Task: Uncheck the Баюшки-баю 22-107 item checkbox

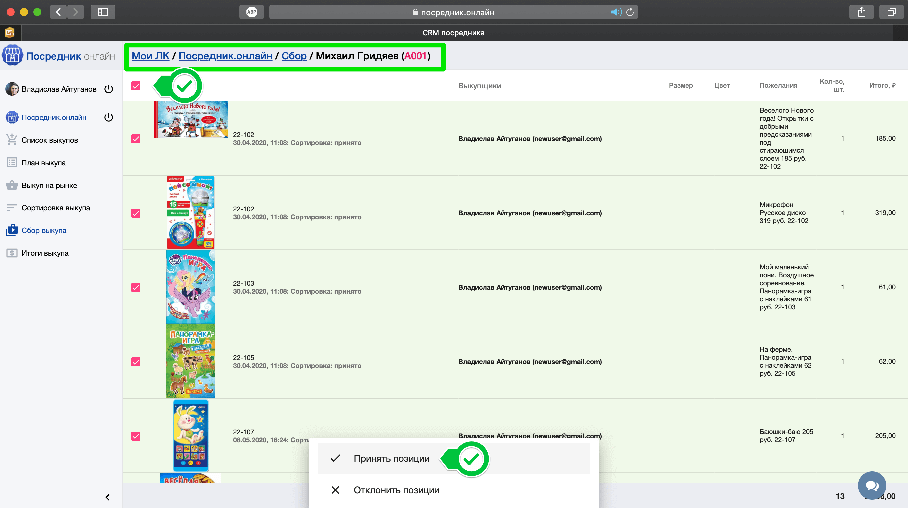Action: (136, 436)
